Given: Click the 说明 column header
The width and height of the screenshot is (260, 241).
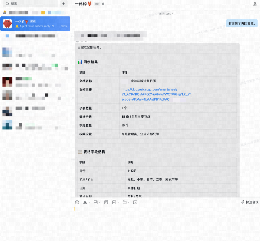Looking at the screenshot, I should 130,162.
